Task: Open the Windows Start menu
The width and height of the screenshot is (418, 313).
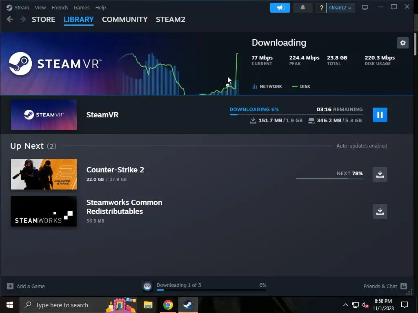Action: pyautogui.click(x=10, y=305)
